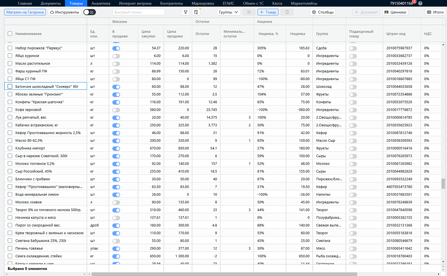Select the checkbox for Кофе зерновой
447x276 pixels.
10,110
